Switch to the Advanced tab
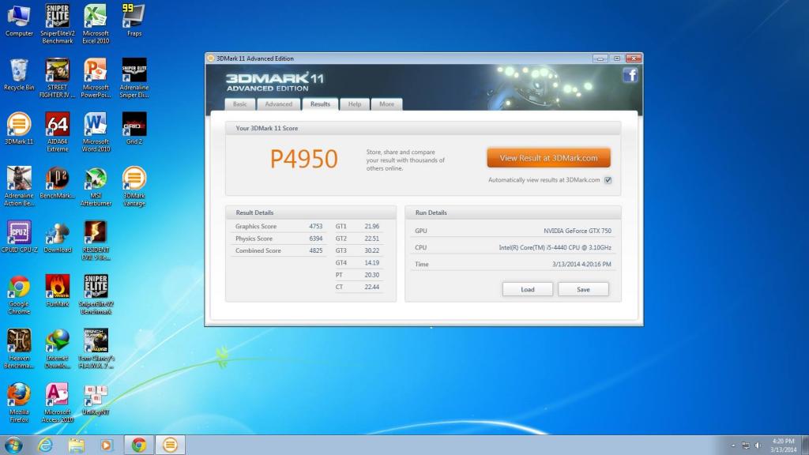Image resolution: width=809 pixels, height=455 pixels. [x=279, y=104]
